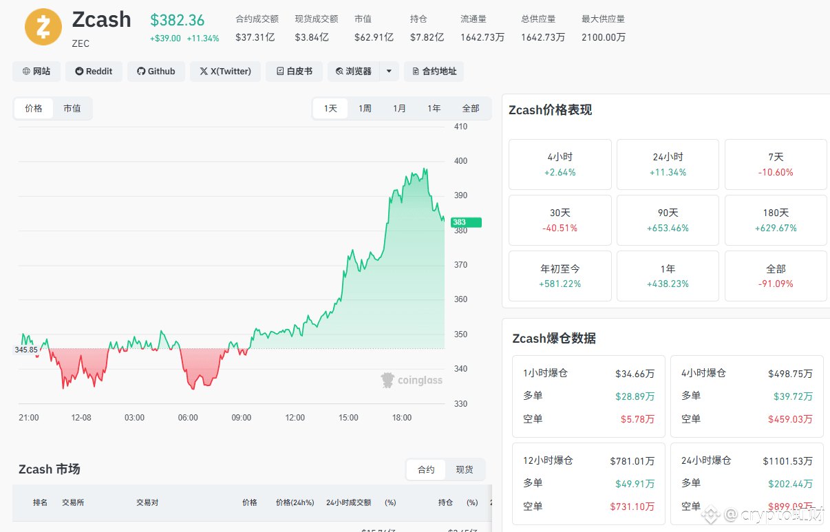Select the 1天 time range
The height and width of the screenshot is (532, 830).
[x=331, y=109]
